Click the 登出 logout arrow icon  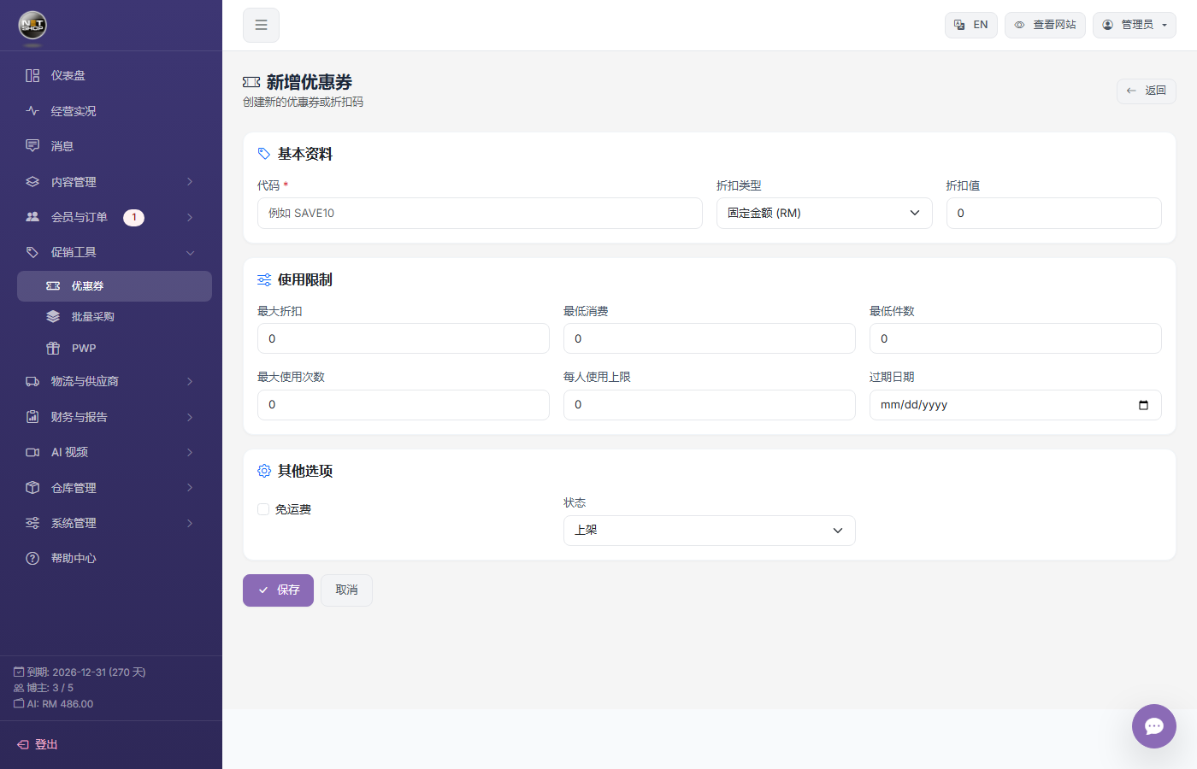click(x=23, y=745)
